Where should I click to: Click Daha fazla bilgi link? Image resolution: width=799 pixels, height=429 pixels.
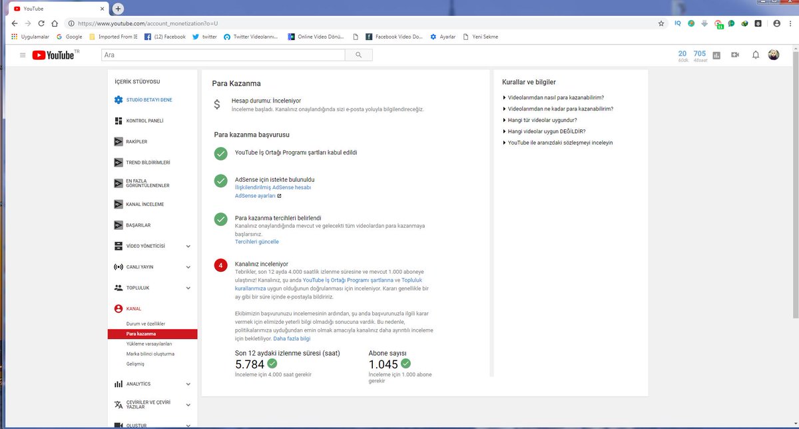292,338
